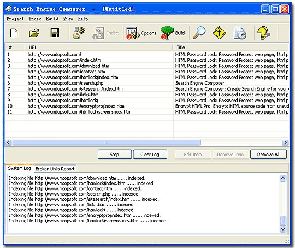Open a project using the folder icon
The image size is (295, 248).
coord(34,33)
